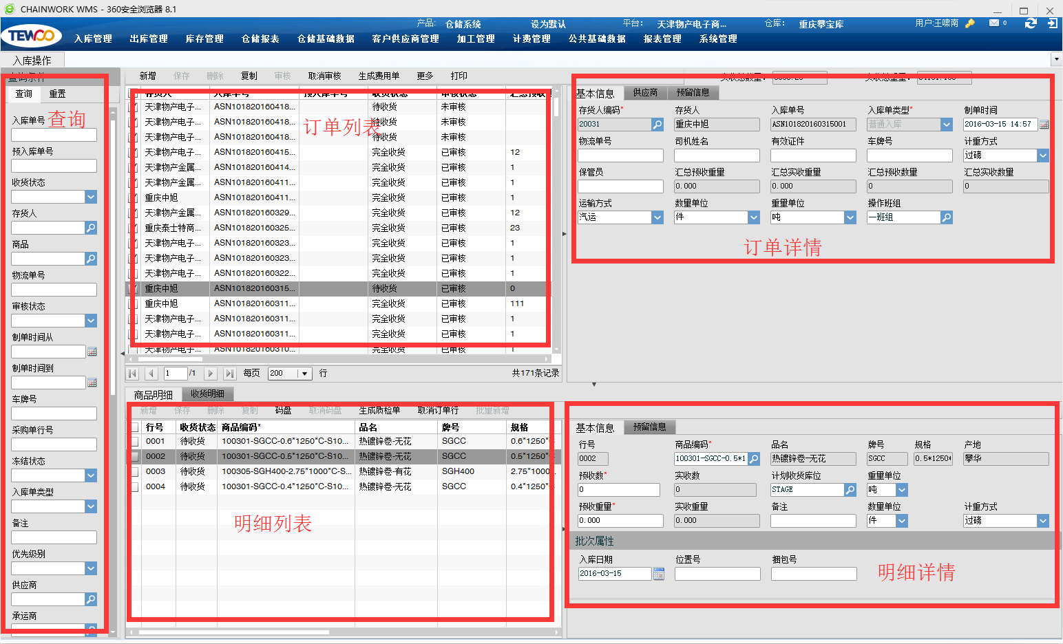Switch to the 供应商 tab in order details
The image size is (1063, 644).
coord(645,92)
